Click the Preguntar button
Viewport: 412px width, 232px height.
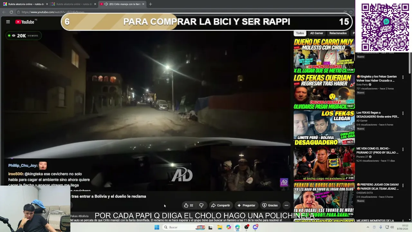[246, 205]
